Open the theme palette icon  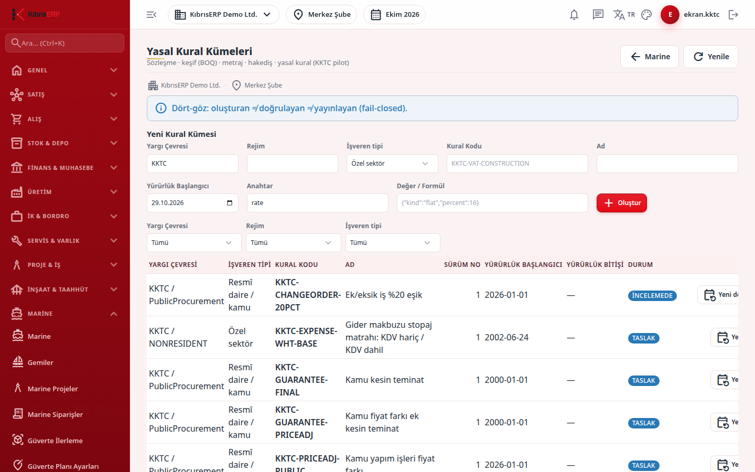click(646, 15)
